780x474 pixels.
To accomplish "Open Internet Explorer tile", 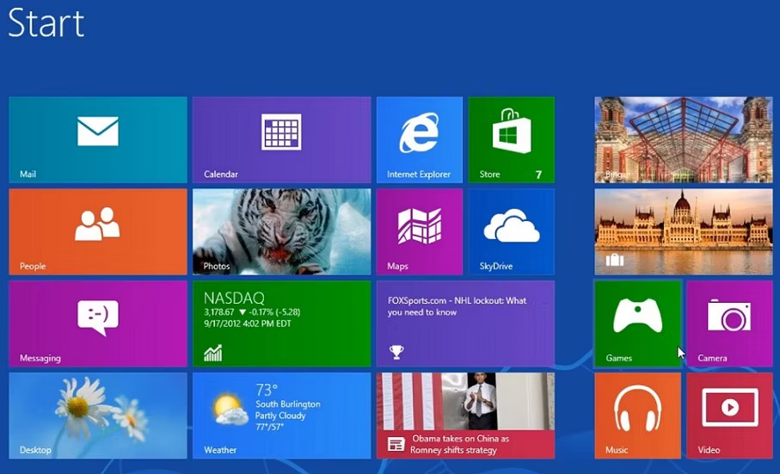I will click(x=419, y=139).
